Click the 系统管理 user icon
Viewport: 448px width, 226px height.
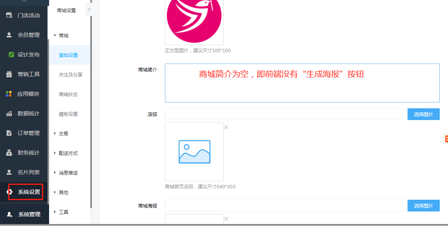point(9,214)
